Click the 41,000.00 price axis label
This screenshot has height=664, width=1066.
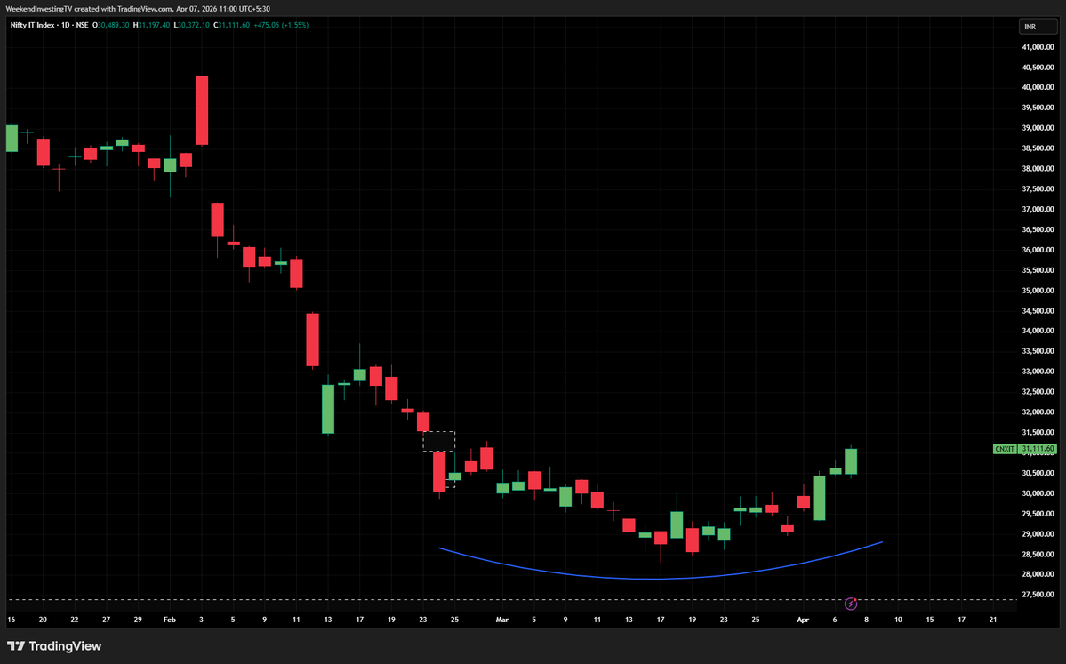click(x=1038, y=47)
